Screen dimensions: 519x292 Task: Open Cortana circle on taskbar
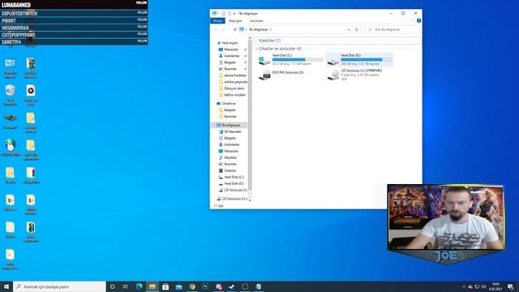112,286
